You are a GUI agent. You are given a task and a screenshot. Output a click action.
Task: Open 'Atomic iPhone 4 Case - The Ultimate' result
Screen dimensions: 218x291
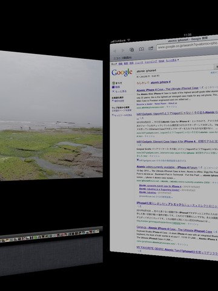tap(167, 89)
